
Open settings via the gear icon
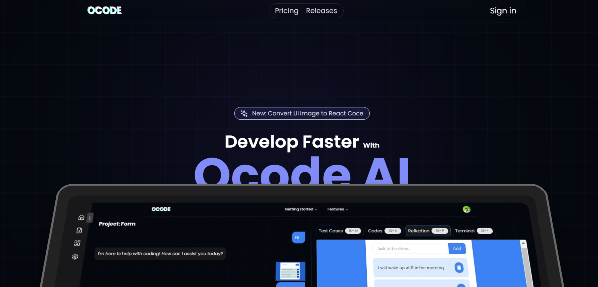click(x=75, y=257)
